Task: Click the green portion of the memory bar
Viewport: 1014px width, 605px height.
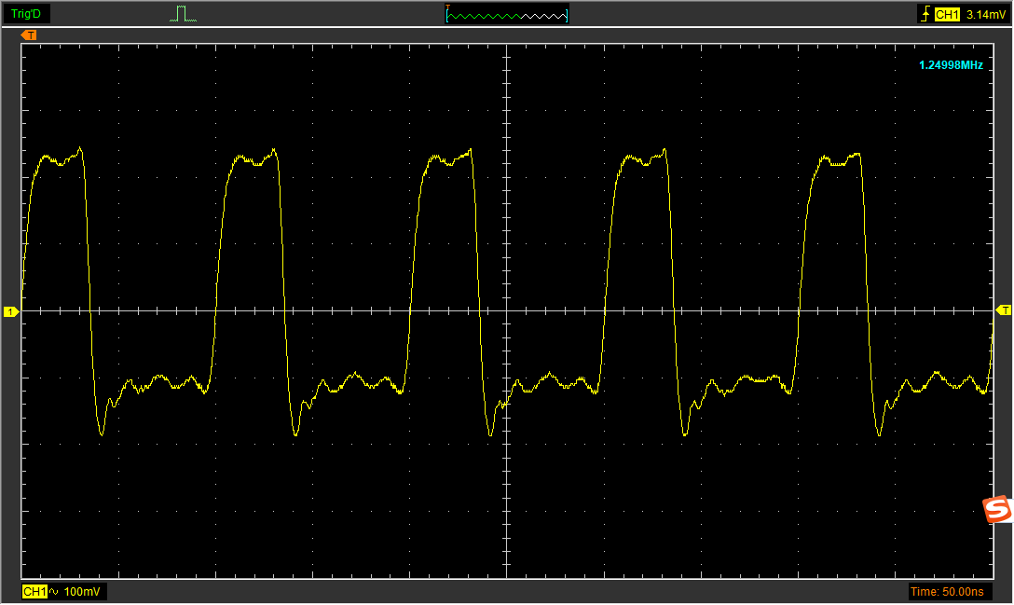Action: 484,16
